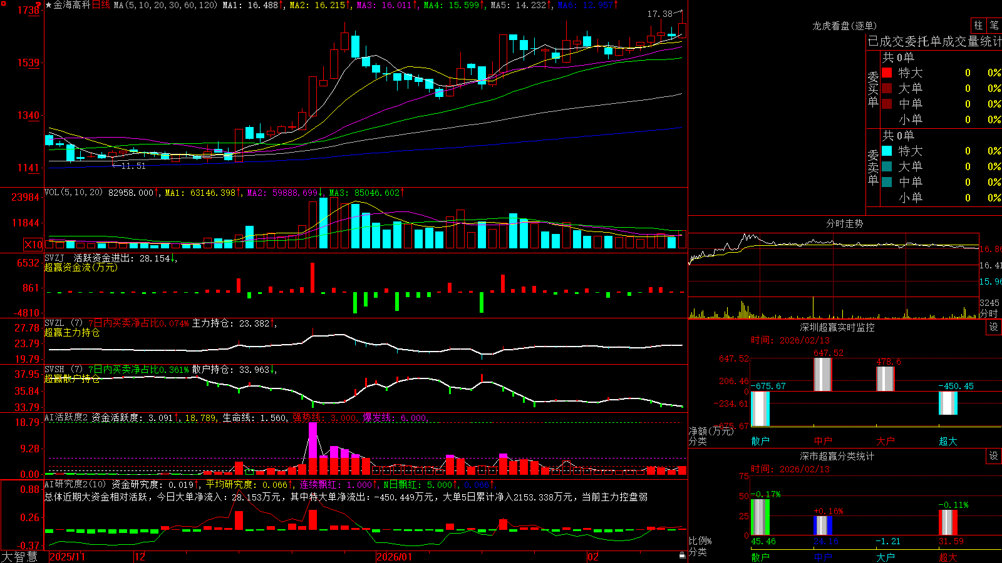
Task: Click the lock icon at chart bottom
Action: [683, 555]
